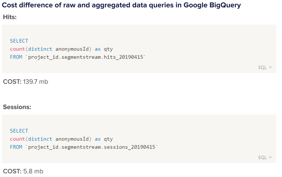Click the FROM keyword in the Hits query
This screenshot has width=282, height=177.
pos(16,57)
